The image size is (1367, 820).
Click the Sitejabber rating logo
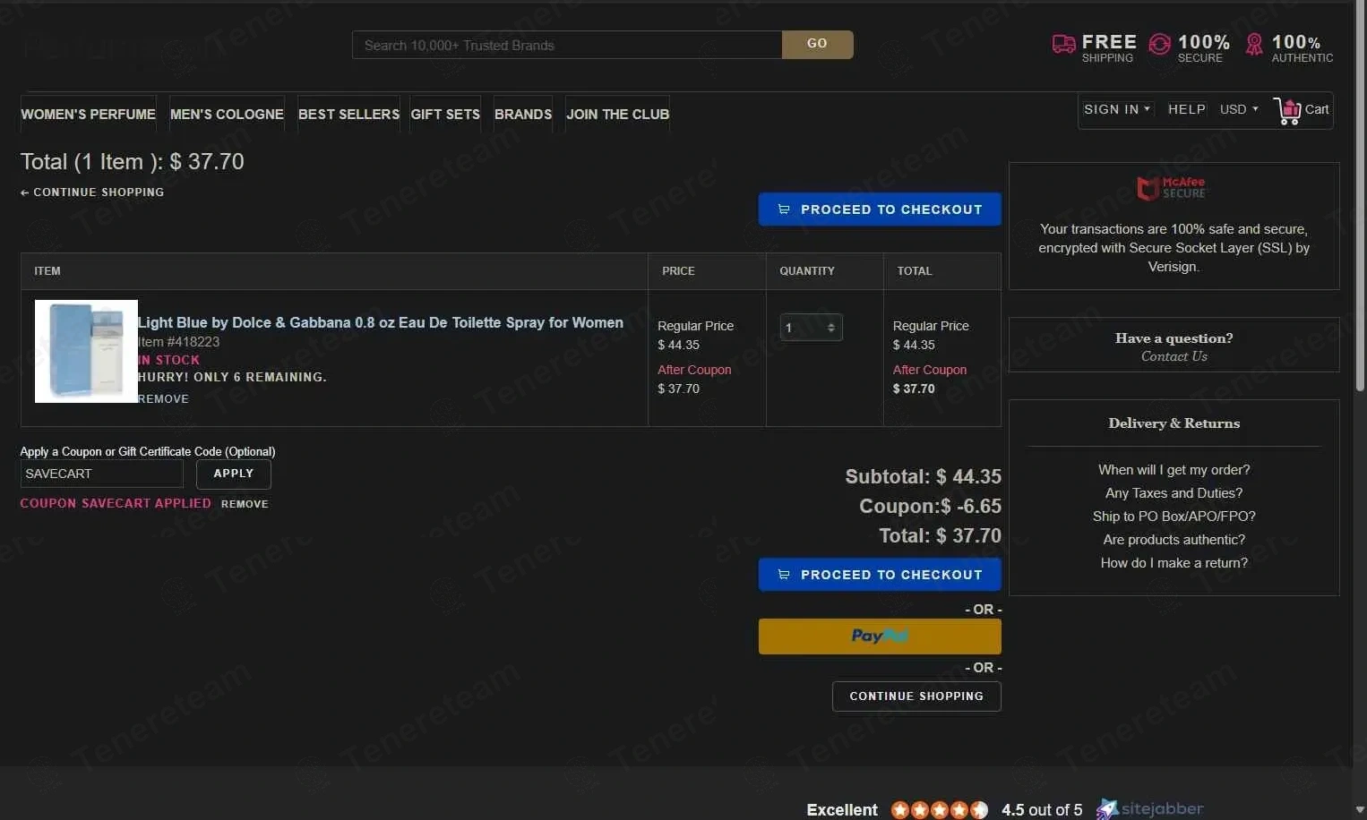click(1150, 809)
